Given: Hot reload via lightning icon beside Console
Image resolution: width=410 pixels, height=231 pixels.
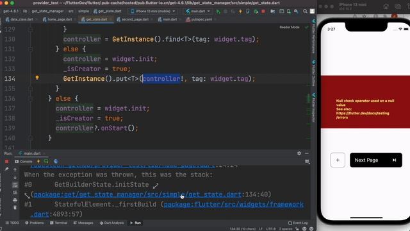Looking at the screenshot, I should point(38,161).
